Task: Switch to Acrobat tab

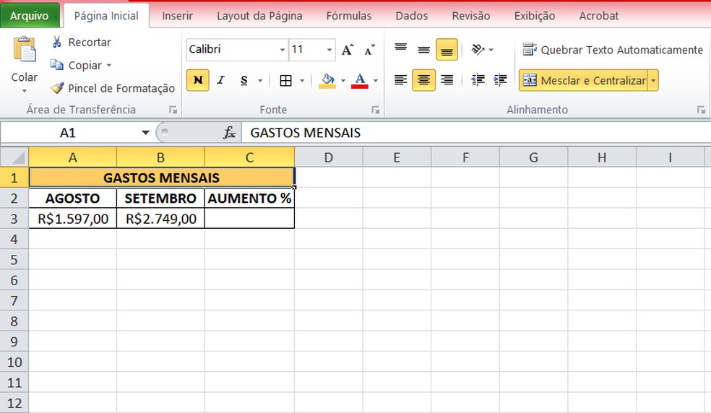Action: coord(598,16)
